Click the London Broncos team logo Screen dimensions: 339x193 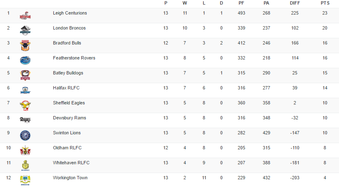(x=25, y=30)
